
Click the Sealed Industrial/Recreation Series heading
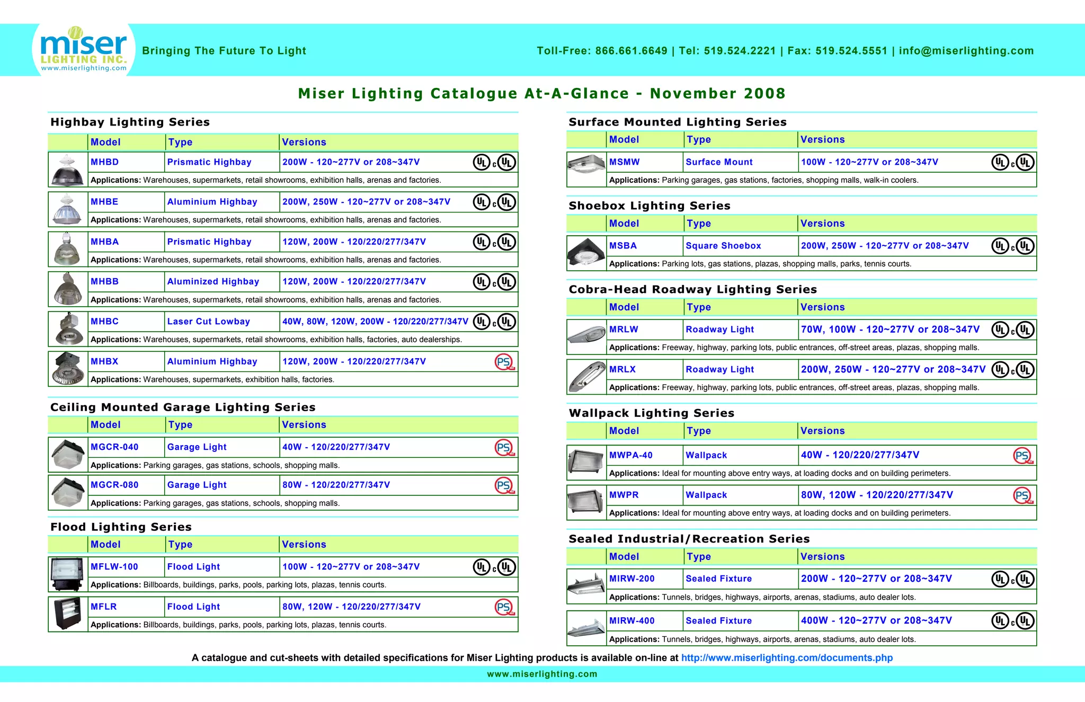[x=689, y=539]
